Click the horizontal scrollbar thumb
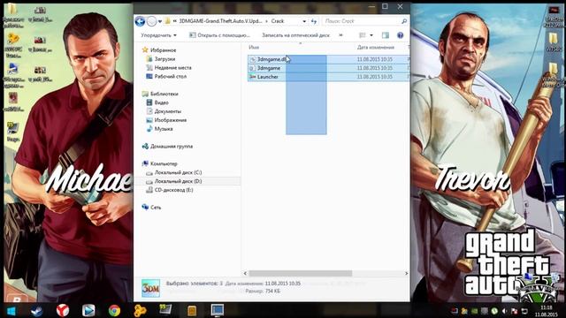The image size is (566, 318). [x=301, y=273]
